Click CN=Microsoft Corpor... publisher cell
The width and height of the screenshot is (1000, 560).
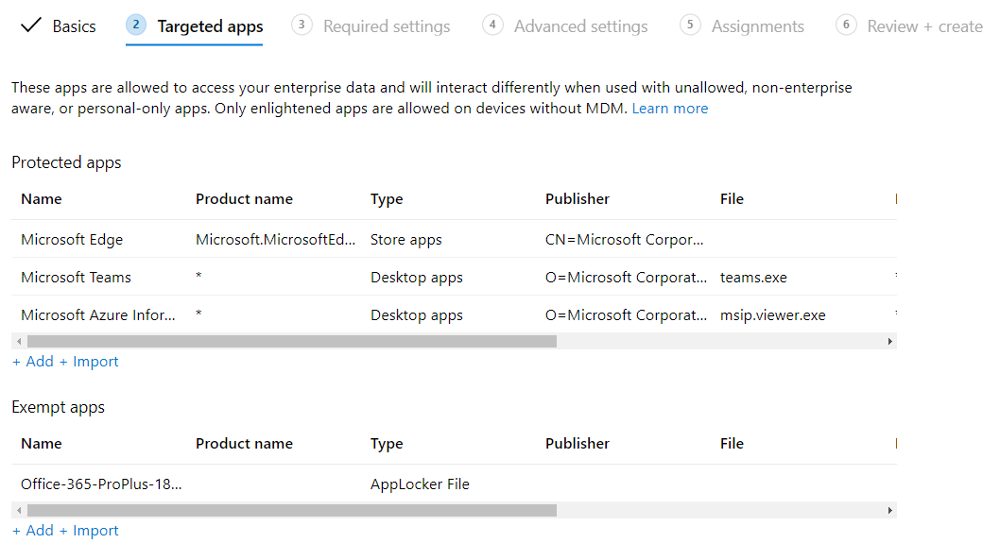click(x=625, y=240)
